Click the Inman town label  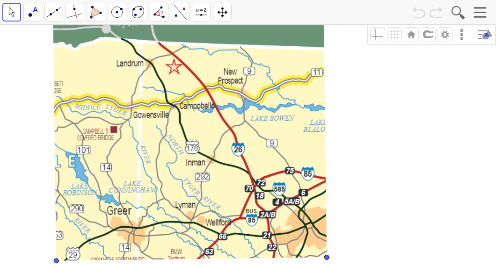[x=196, y=163]
